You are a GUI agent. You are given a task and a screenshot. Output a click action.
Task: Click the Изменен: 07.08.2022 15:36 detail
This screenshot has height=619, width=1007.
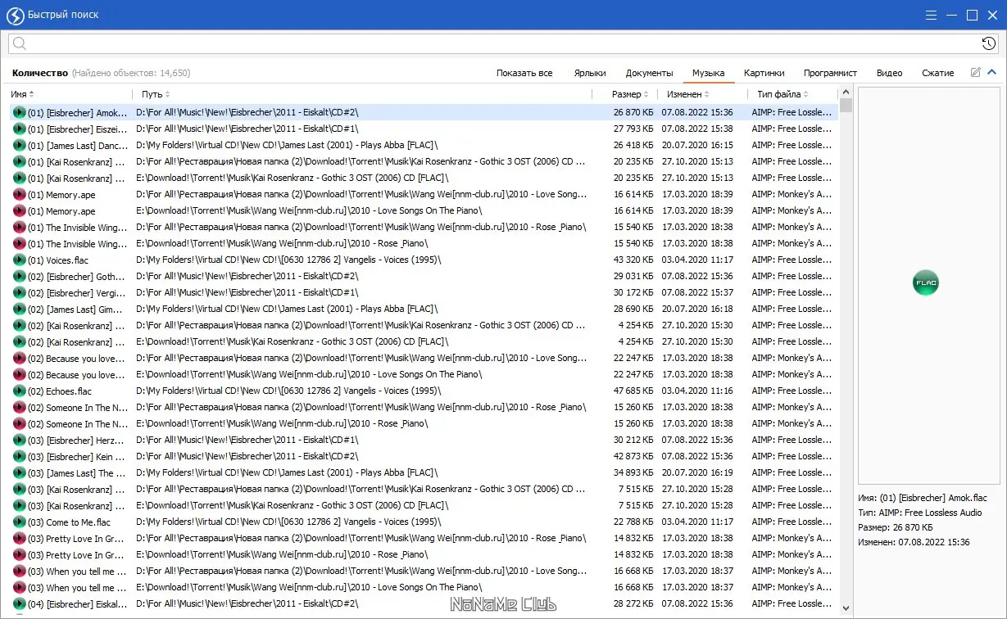coord(914,542)
